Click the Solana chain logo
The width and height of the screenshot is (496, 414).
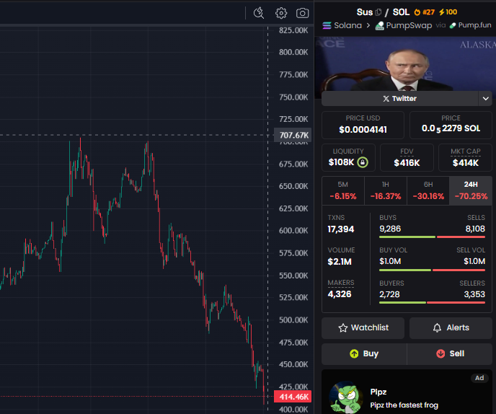click(x=327, y=25)
